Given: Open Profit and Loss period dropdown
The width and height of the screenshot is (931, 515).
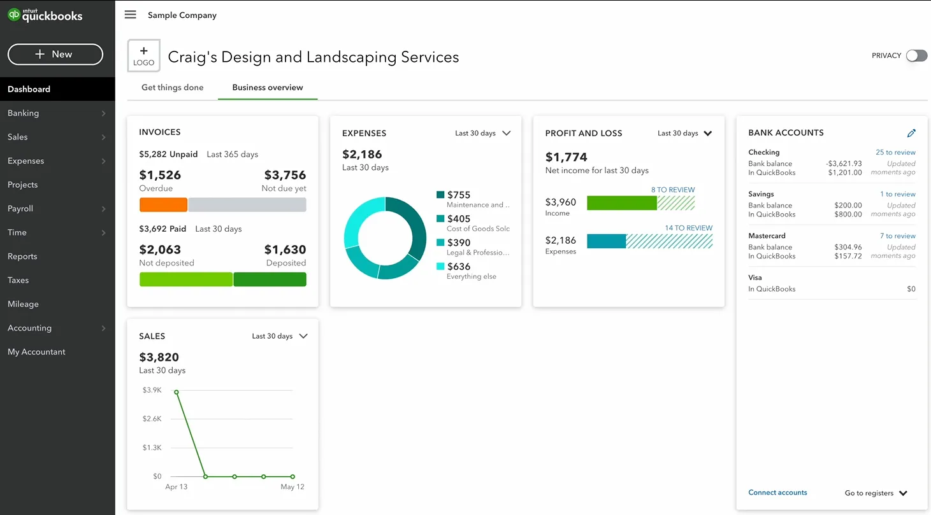Looking at the screenshot, I should click(x=685, y=133).
